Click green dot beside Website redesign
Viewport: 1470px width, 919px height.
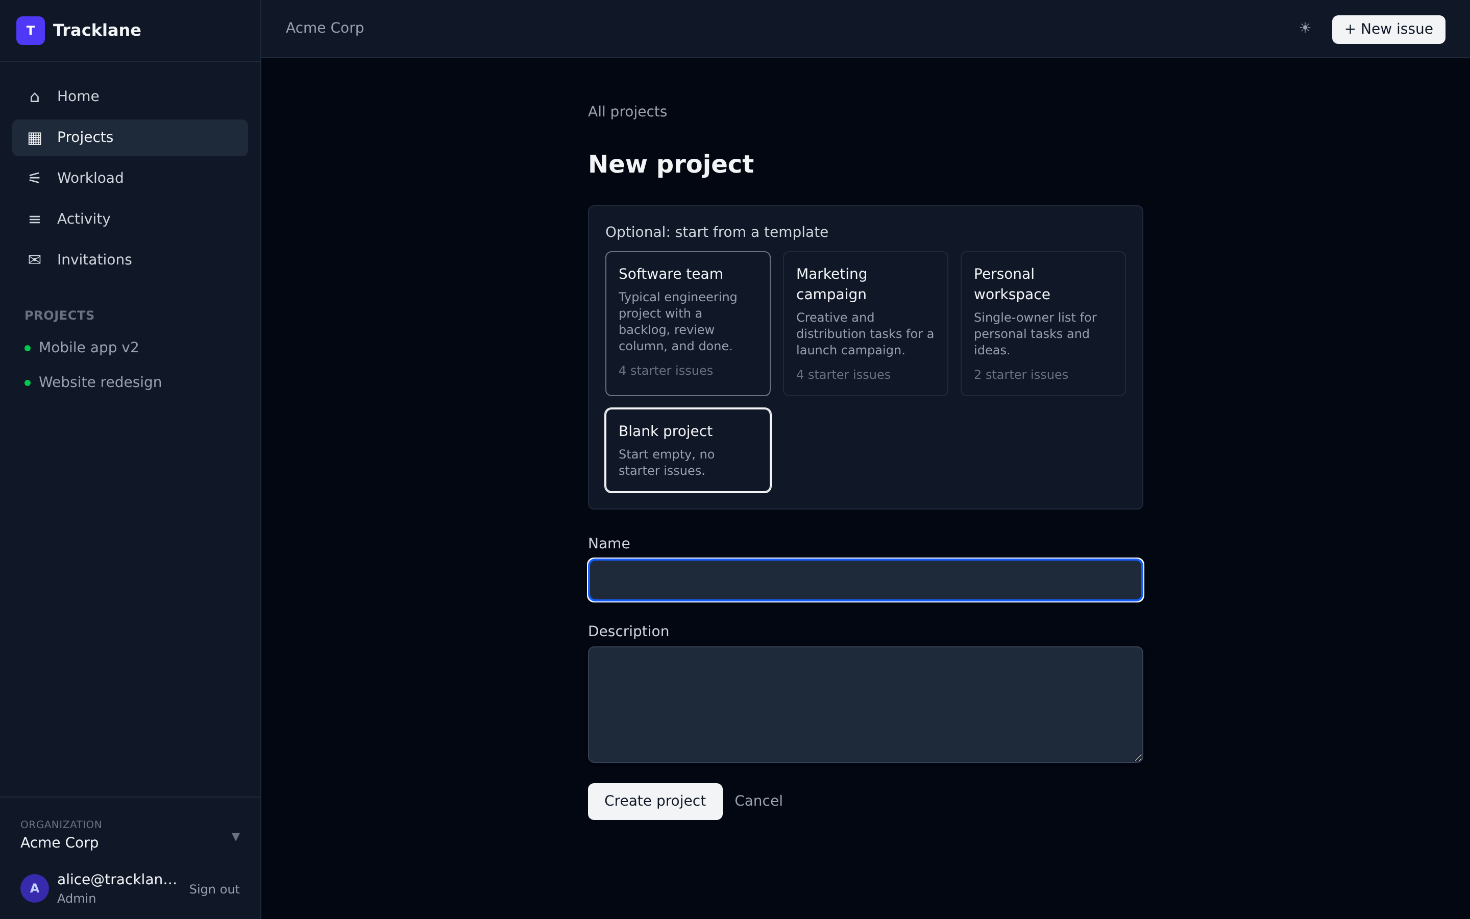(28, 383)
